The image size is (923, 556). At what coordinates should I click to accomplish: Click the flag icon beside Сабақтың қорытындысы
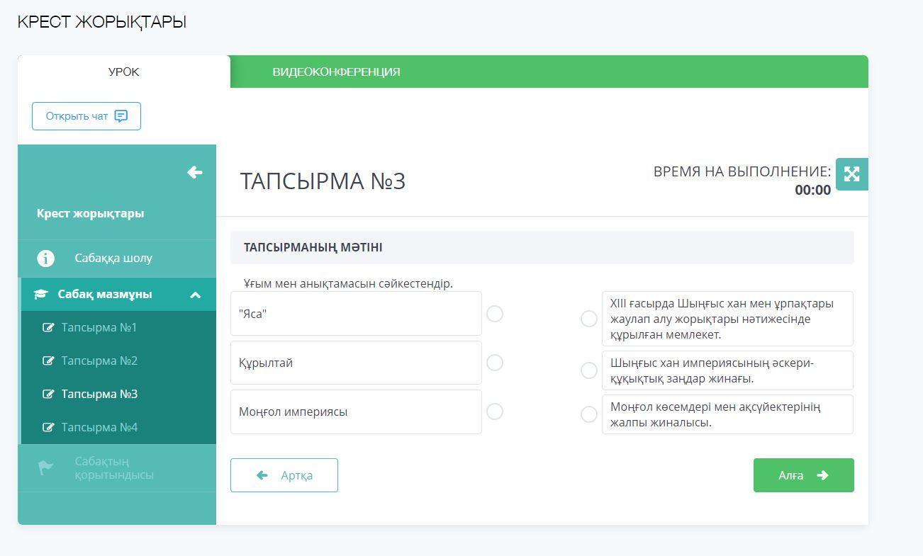point(45,468)
